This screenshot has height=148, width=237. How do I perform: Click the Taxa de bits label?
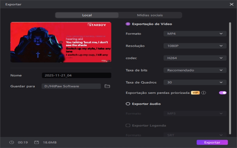click(x=137, y=70)
